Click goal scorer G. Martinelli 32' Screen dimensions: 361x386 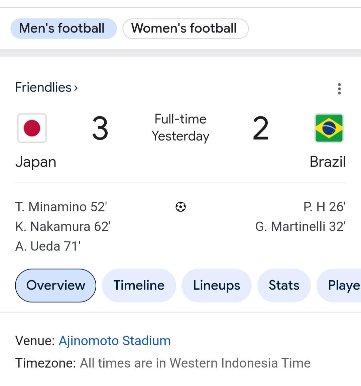(300, 226)
